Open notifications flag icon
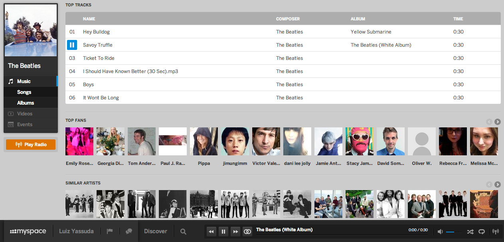 [x=110, y=231]
